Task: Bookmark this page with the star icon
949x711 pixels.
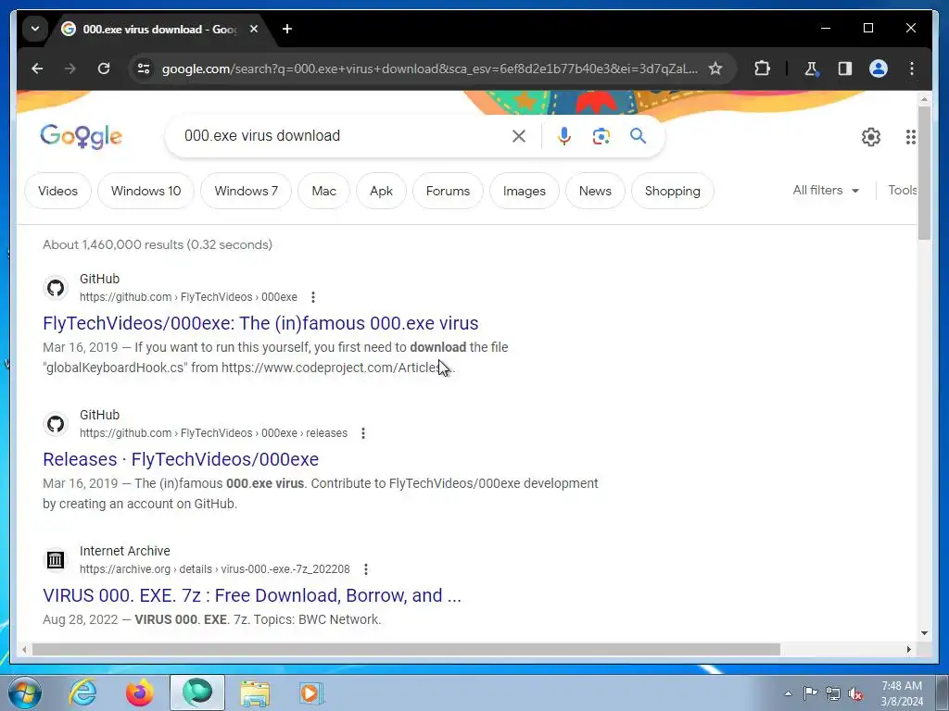Action: 715,69
